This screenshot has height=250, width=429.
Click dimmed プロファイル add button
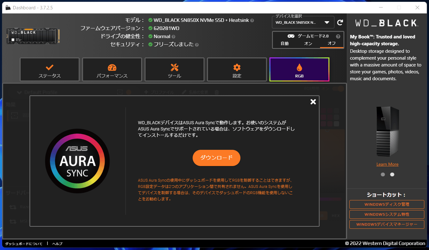[159, 92]
